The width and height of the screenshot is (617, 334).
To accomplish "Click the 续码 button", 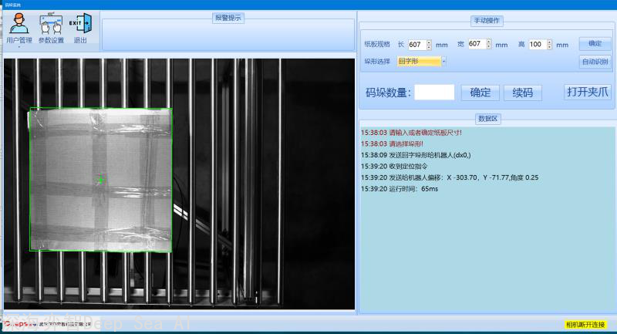I will pos(523,93).
